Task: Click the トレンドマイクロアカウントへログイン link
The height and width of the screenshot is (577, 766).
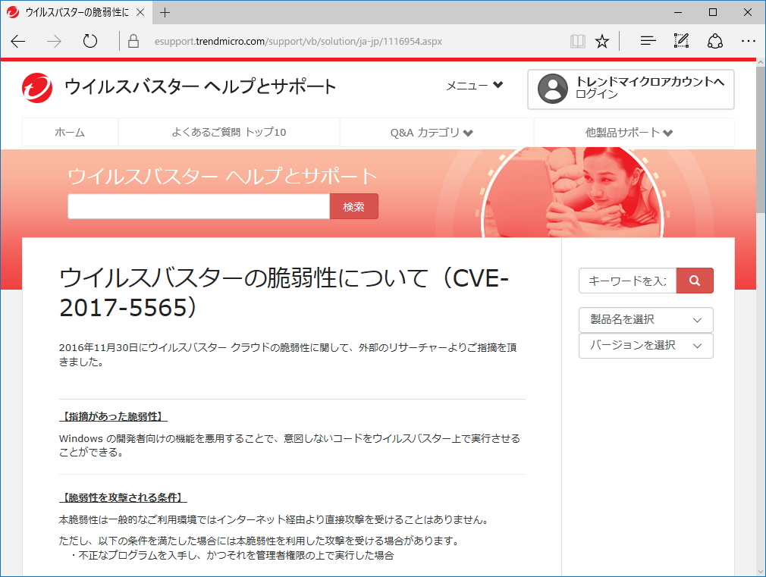Action: [x=650, y=89]
